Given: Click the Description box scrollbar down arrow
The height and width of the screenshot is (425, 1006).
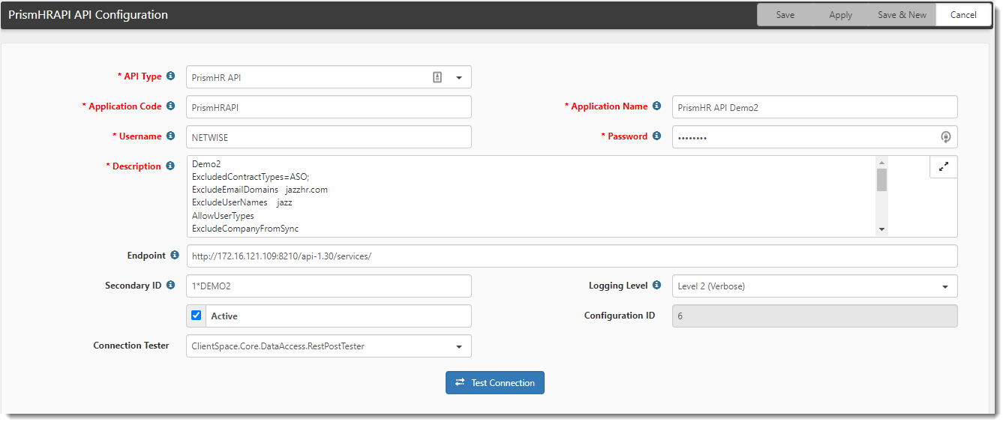Looking at the screenshot, I should tap(882, 229).
